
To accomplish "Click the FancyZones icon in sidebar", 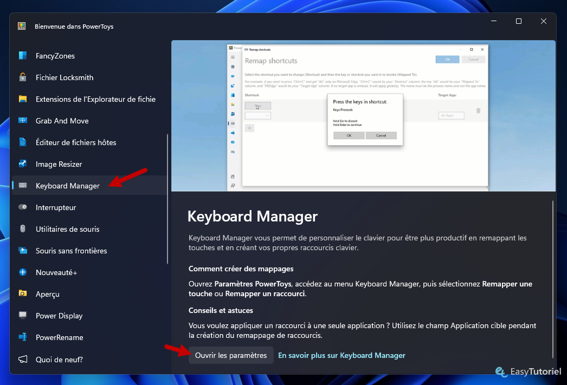I will 23,56.
